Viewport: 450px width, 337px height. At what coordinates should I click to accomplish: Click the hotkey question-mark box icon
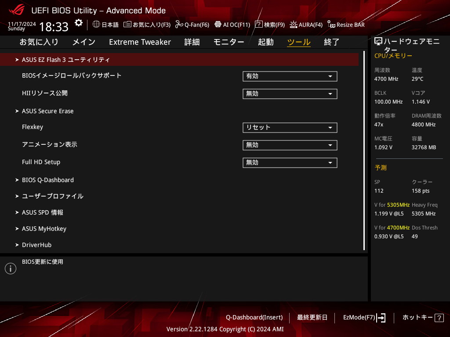tap(439, 318)
